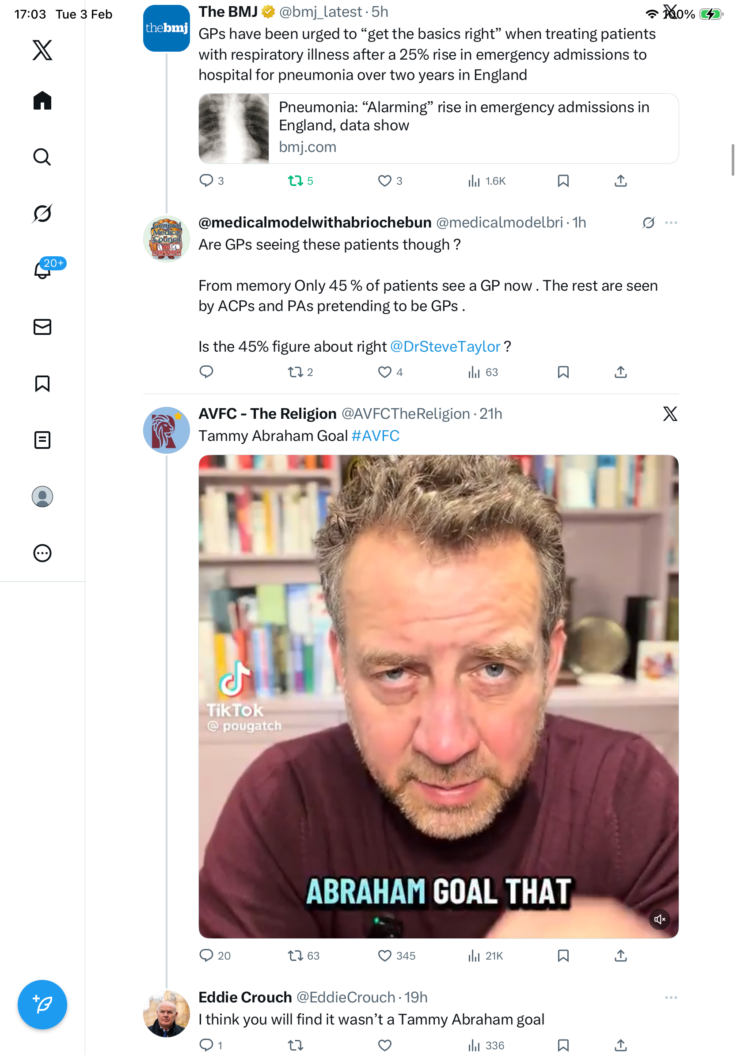Open more options on Eddie Crouch reply
Viewport: 737px width, 1055px height.
[x=671, y=998]
